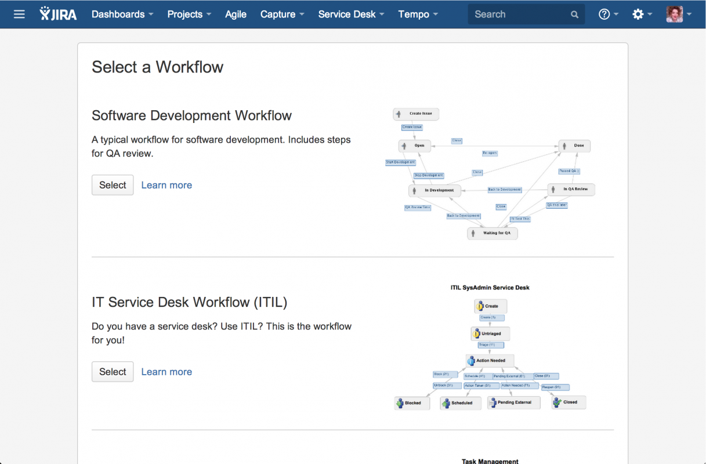The width and height of the screenshot is (706, 464).
Task: Open the Service Desk dropdown
Action: 351,14
